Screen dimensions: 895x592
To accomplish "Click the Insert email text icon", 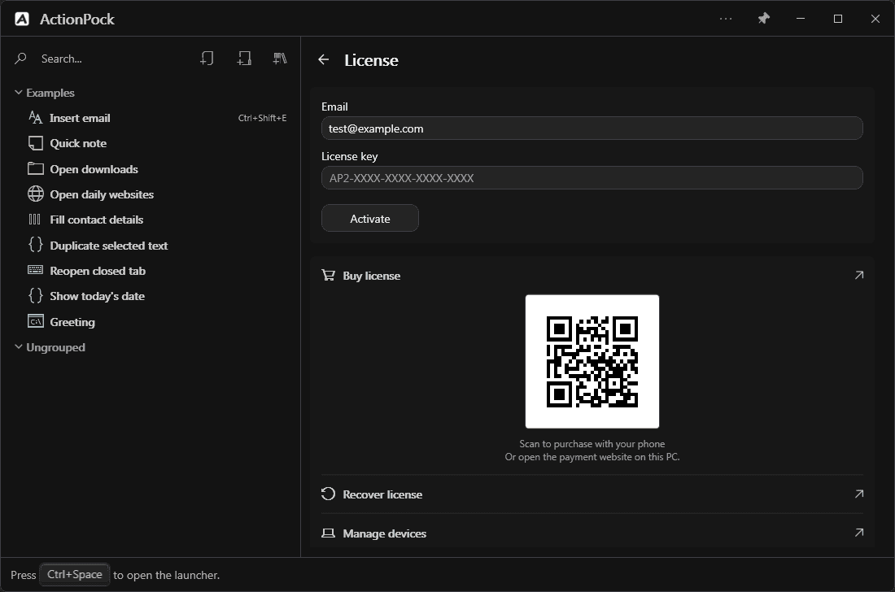I will pyautogui.click(x=35, y=117).
